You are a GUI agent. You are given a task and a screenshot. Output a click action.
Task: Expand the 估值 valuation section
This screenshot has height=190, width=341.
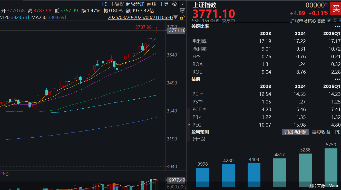[x=196, y=79]
